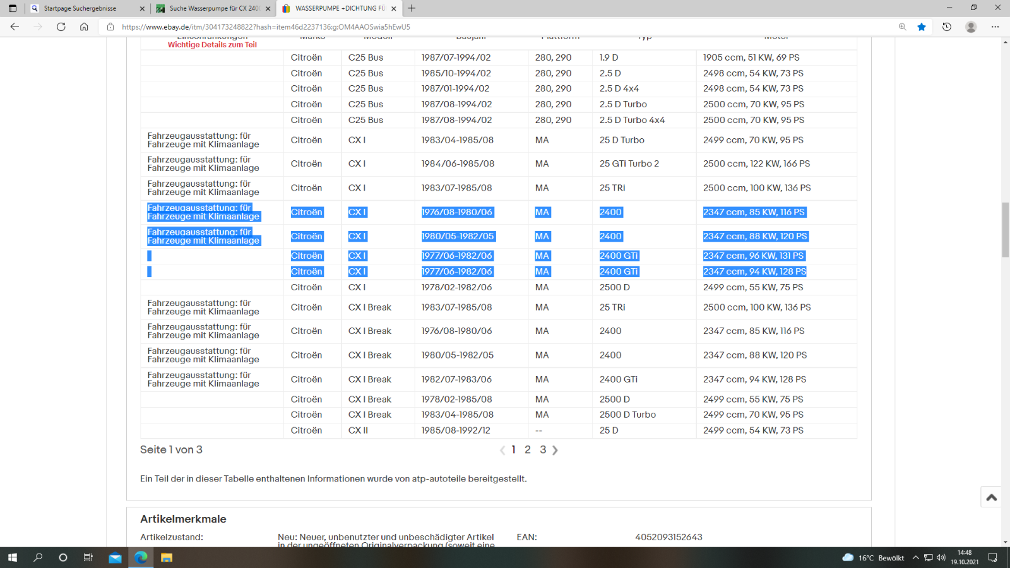Click the page vertical scrollbar thumb

click(1005, 230)
